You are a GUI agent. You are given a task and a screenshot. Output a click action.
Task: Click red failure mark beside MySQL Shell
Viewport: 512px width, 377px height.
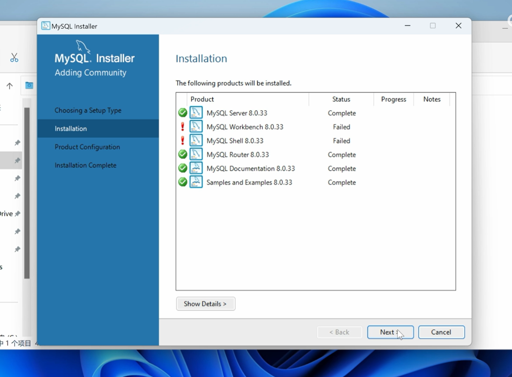182,140
